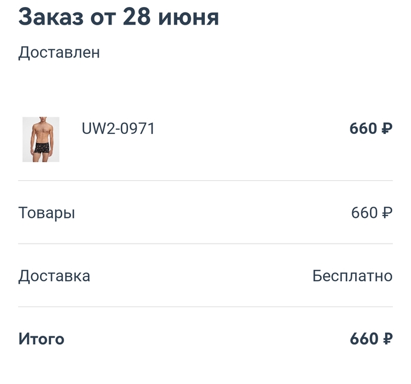This screenshot has width=411, height=384.
Task: Select the Товары amount 660 ₽
Action: [372, 213]
